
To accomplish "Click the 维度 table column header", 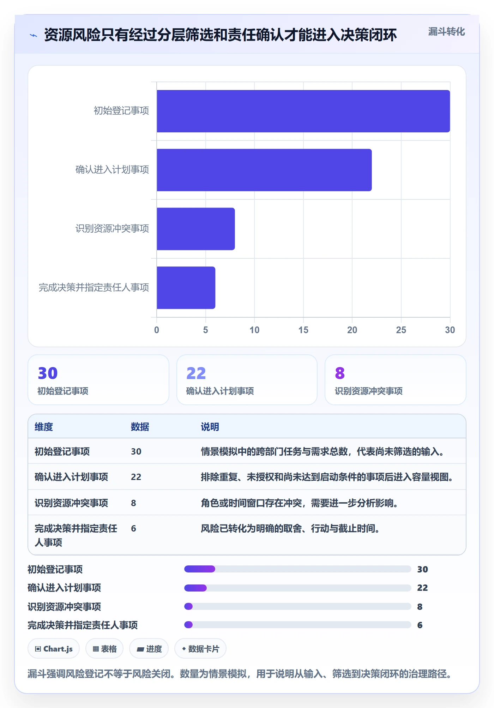I will (x=44, y=427).
